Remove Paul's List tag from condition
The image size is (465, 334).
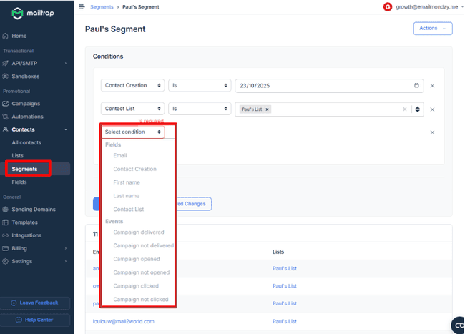click(268, 109)
